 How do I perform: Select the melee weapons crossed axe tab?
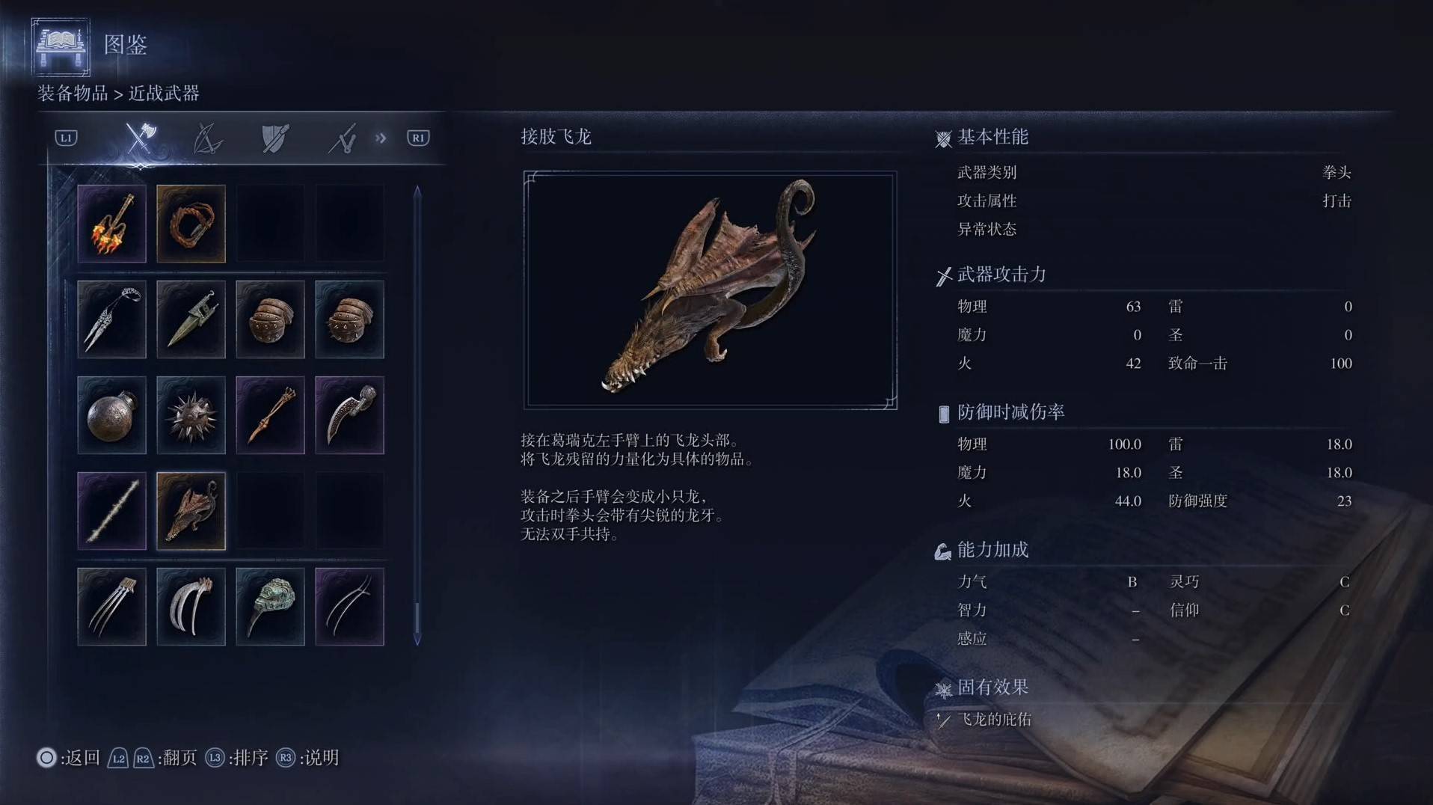[x=140, y=138]
